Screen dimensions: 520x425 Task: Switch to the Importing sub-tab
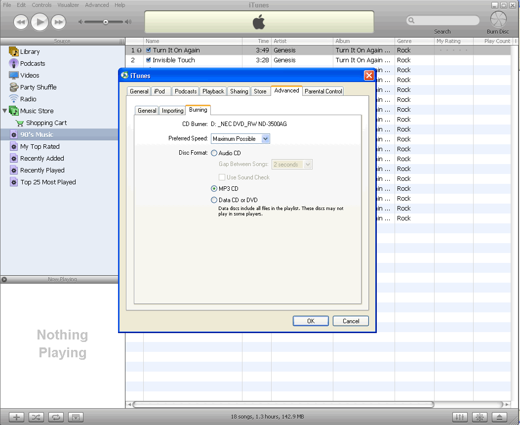pos(172,111)
